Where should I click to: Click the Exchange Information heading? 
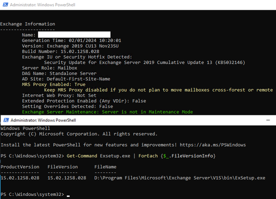(x=27, y=24)
